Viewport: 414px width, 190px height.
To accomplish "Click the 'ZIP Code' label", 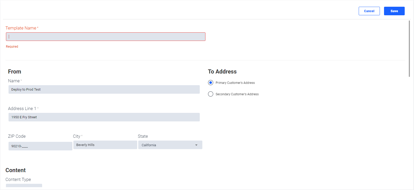I will click(17, 136).
